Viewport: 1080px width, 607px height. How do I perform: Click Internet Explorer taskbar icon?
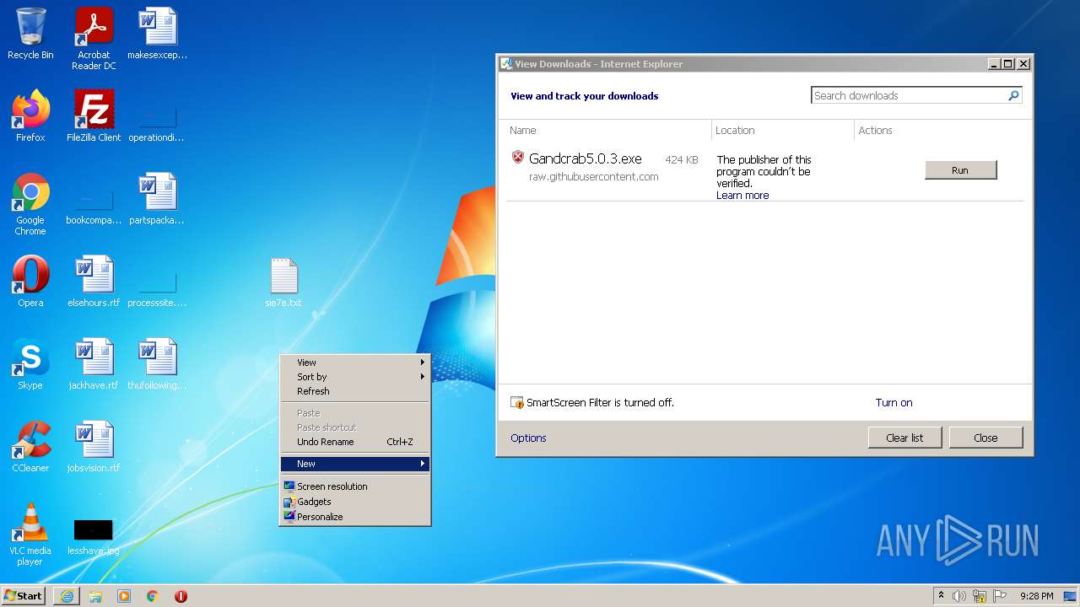coord(67,596)
